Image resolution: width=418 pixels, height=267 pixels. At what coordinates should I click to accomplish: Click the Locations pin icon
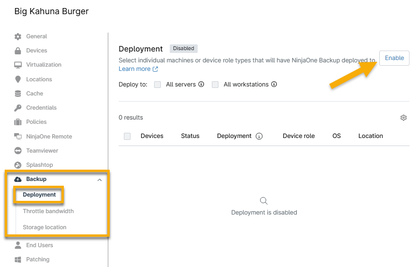[x=18, y=79]
